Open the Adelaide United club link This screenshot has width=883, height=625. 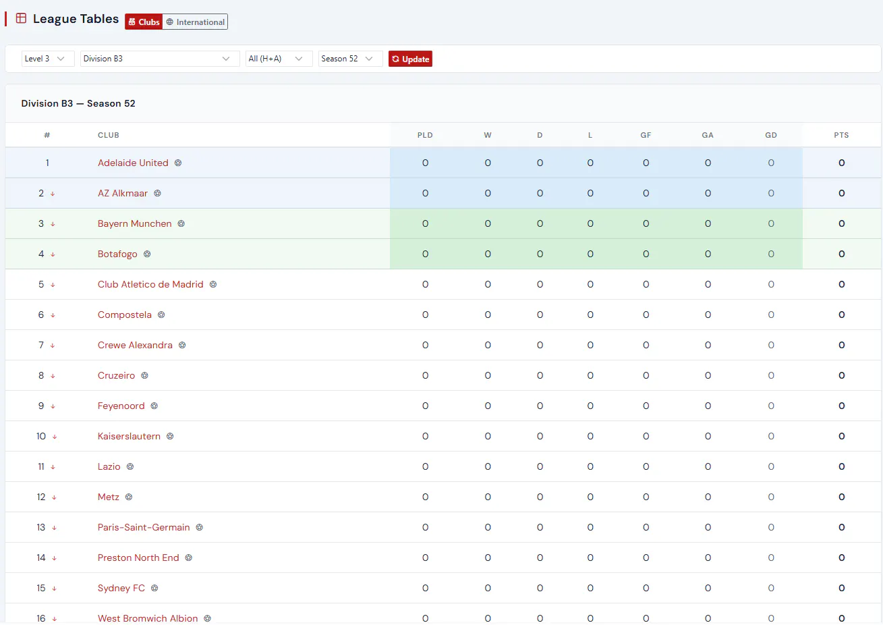pyautogui.click(x=133, y=163)
